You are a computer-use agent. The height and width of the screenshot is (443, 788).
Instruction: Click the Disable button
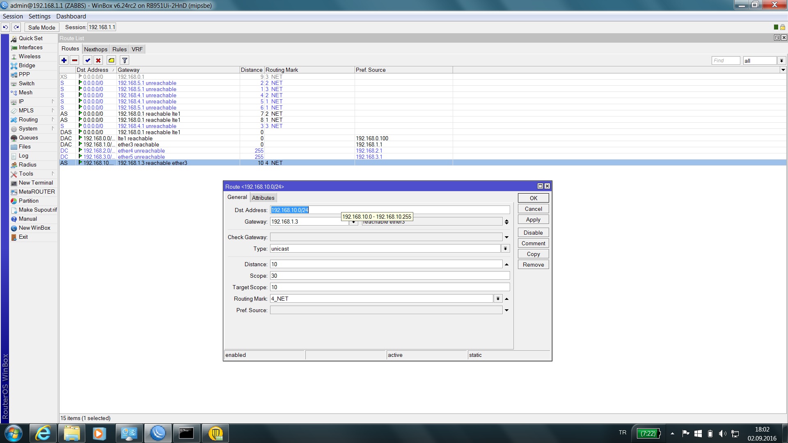533,233
